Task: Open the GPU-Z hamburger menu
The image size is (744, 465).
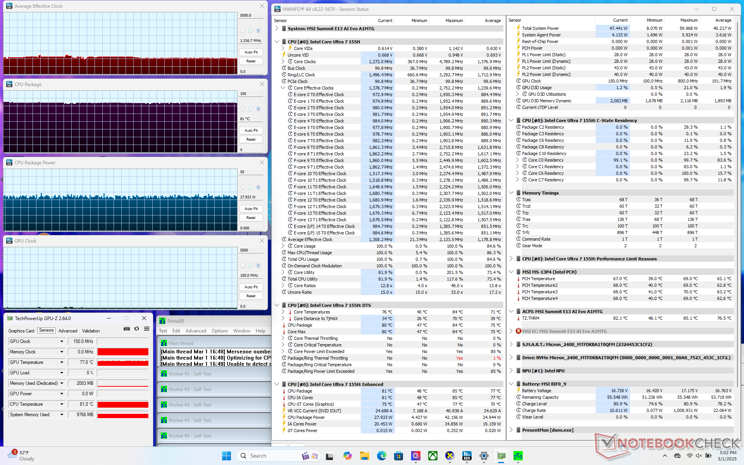Action: pos(146,329)
